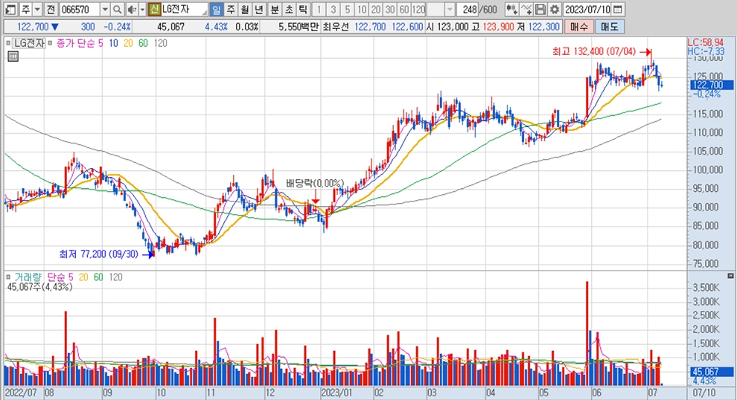Click the blue 매도 sell button
Viewport: 737px width, 400px height.
[609, 27]
